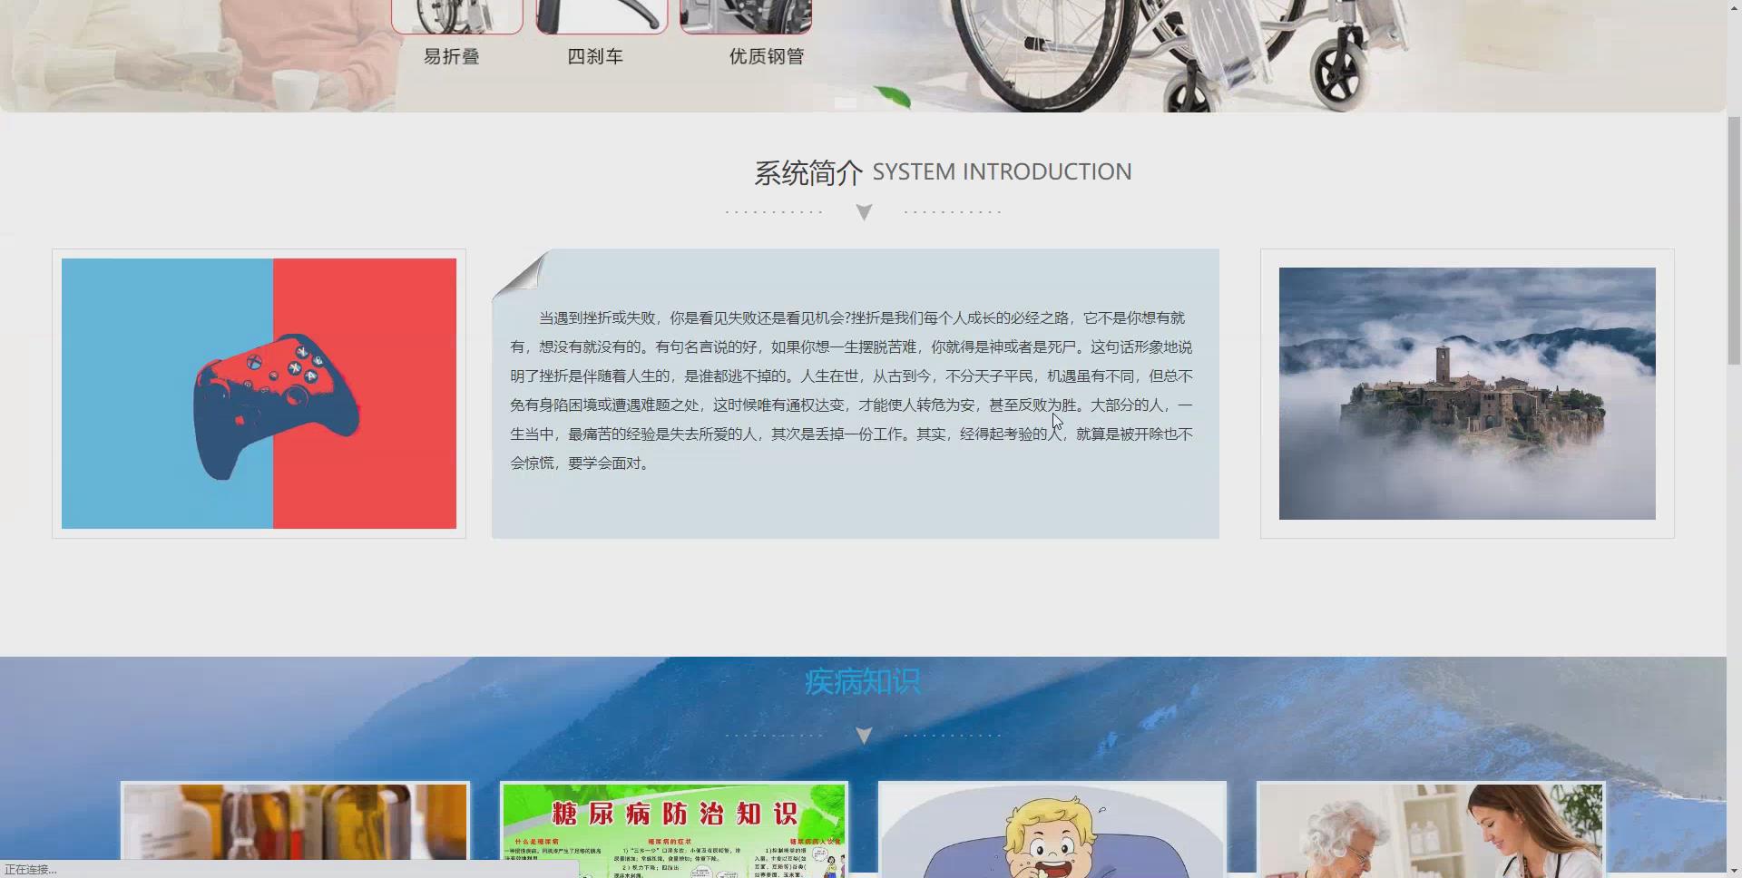Open the hilltop castle in clouds image
The image size is (1742, 878).
pos(1467,394)
